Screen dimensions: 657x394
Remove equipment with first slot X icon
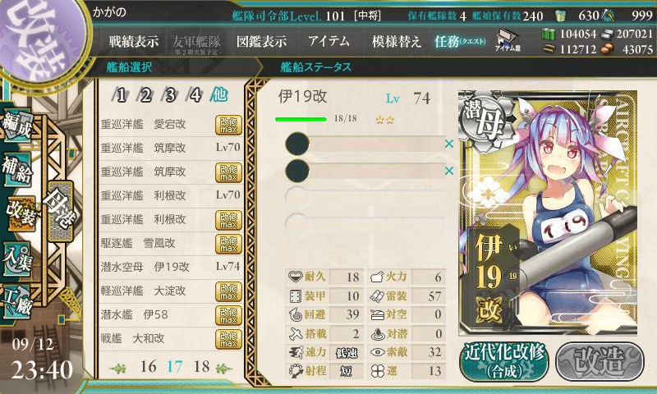(x=448, y=144)
